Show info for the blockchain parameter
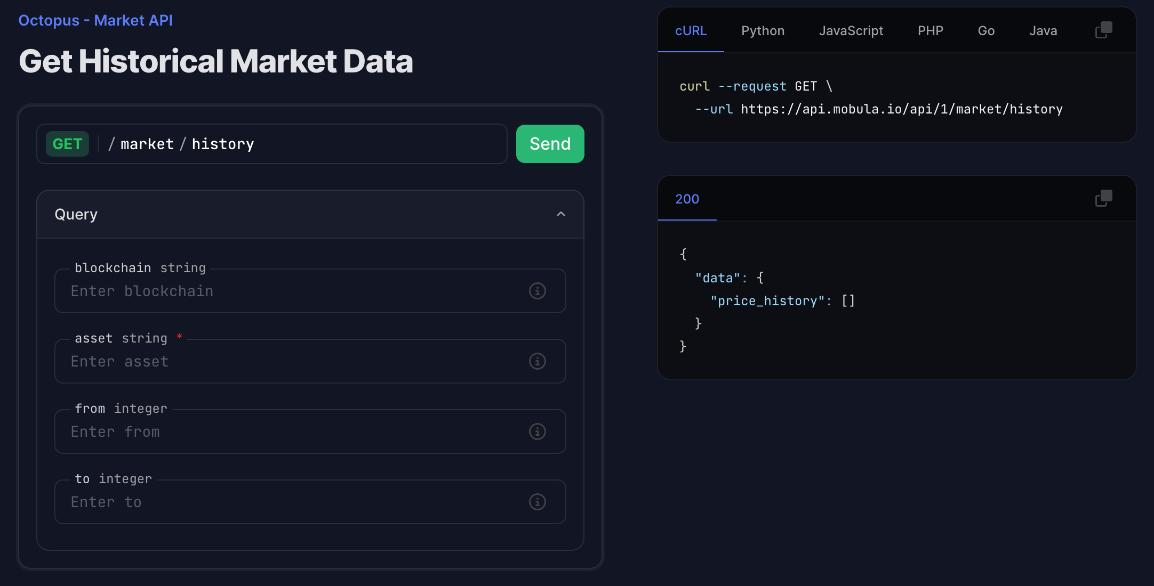The height and width of the screenshot is (586, 1154). (537, 291)
